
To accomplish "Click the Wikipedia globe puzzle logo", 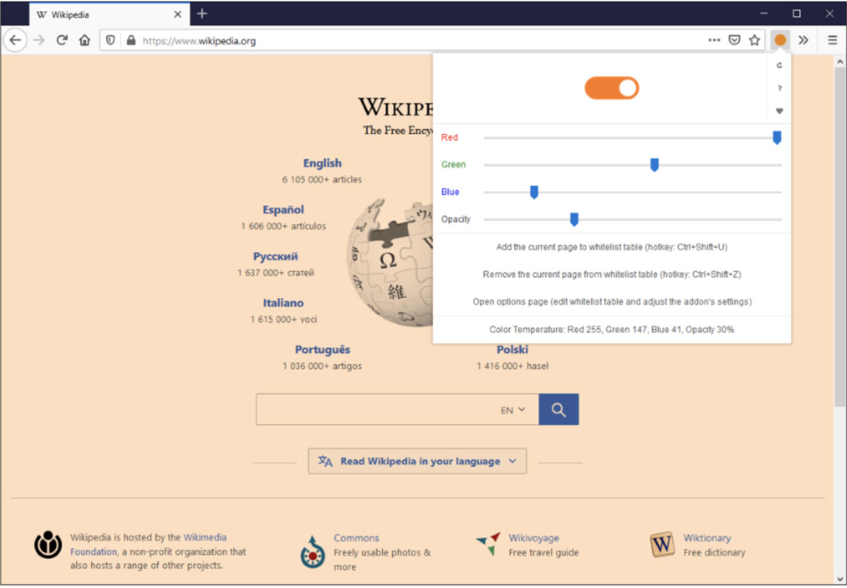I will [x=391, y=263].
